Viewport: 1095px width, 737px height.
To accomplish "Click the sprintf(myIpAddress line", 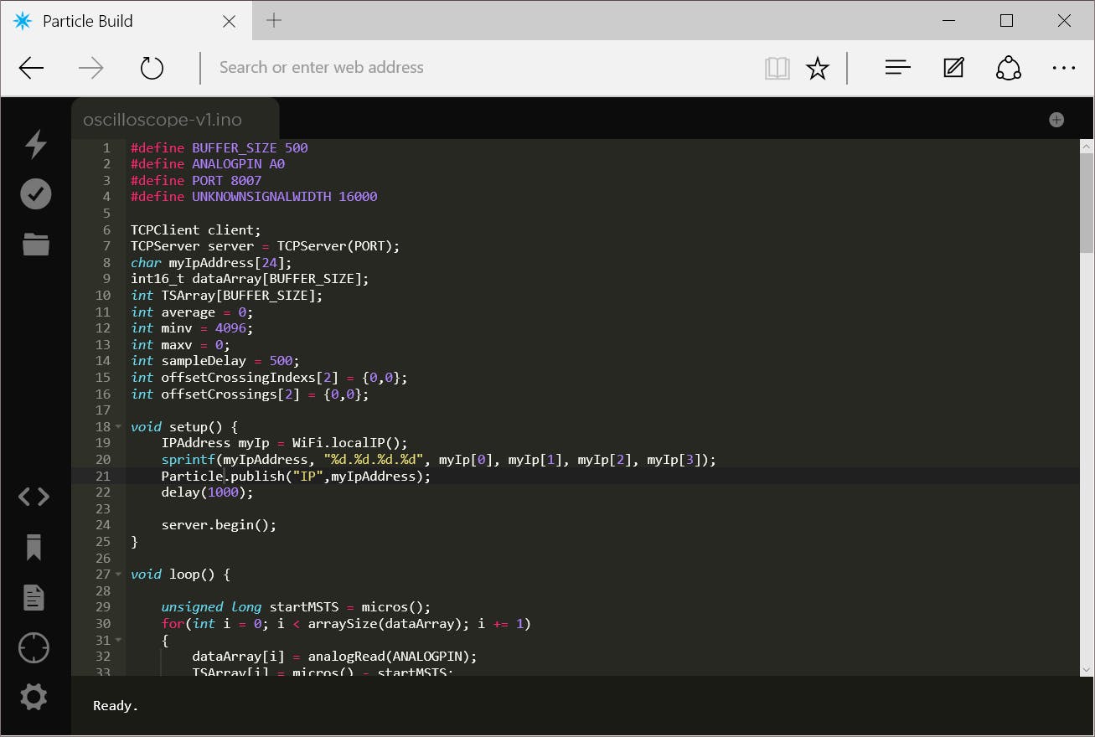I will pos(439,460).
